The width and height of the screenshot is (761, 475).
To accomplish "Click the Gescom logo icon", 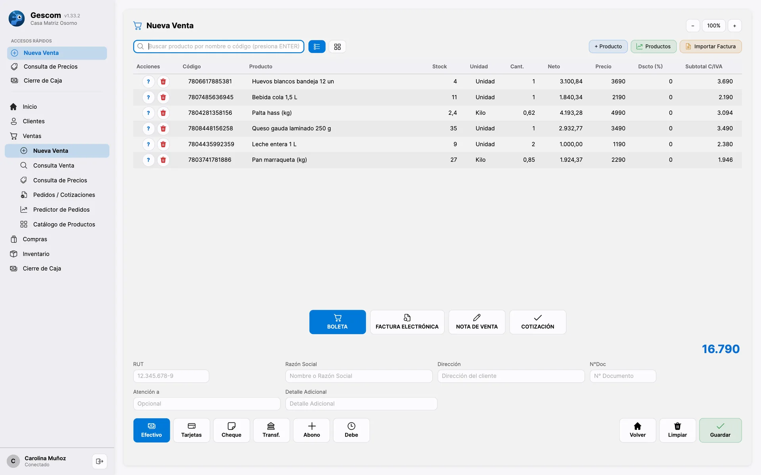I will pos(17,19).
